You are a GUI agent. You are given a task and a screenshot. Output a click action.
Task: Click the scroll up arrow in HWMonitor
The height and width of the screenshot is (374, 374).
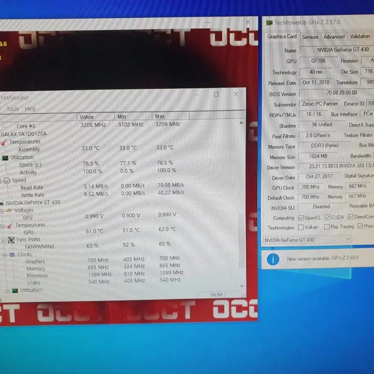[241, 123]
